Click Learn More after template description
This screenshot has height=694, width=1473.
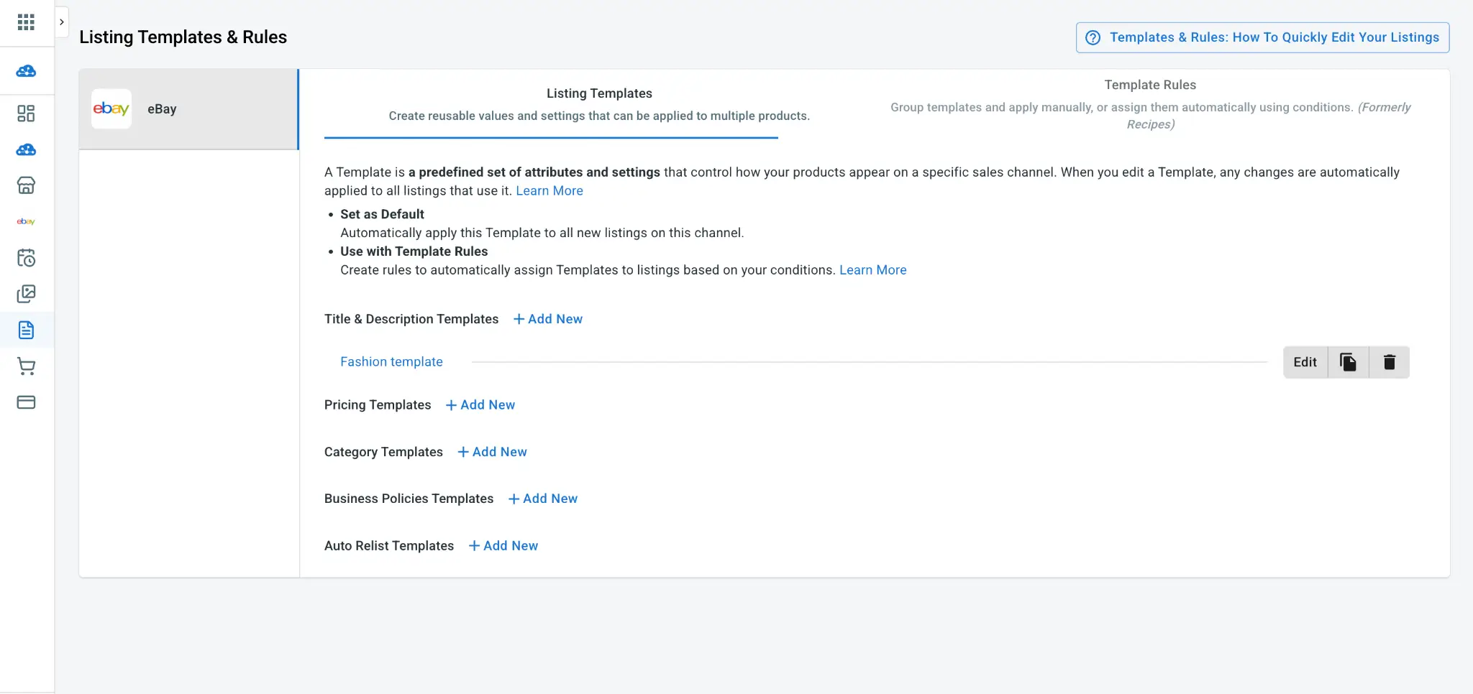tap(549, 191)
